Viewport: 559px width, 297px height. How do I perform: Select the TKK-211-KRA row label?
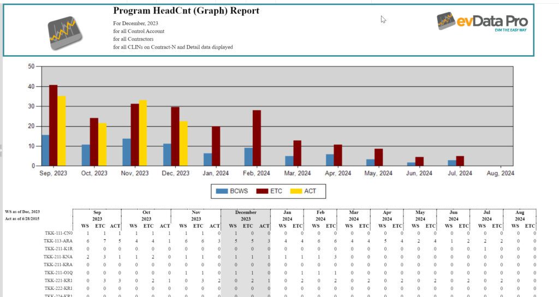tap(58, 265)
